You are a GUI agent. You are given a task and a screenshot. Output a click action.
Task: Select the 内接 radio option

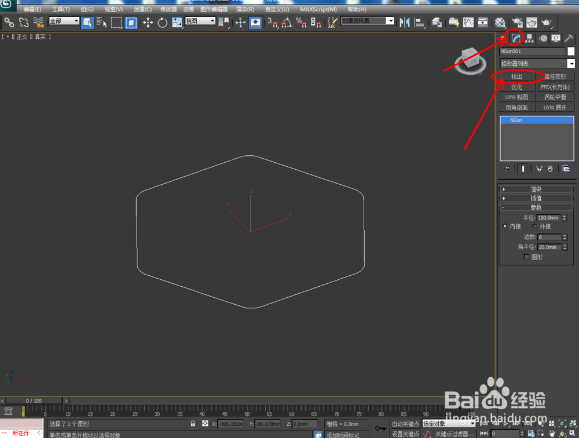point(505,226)
